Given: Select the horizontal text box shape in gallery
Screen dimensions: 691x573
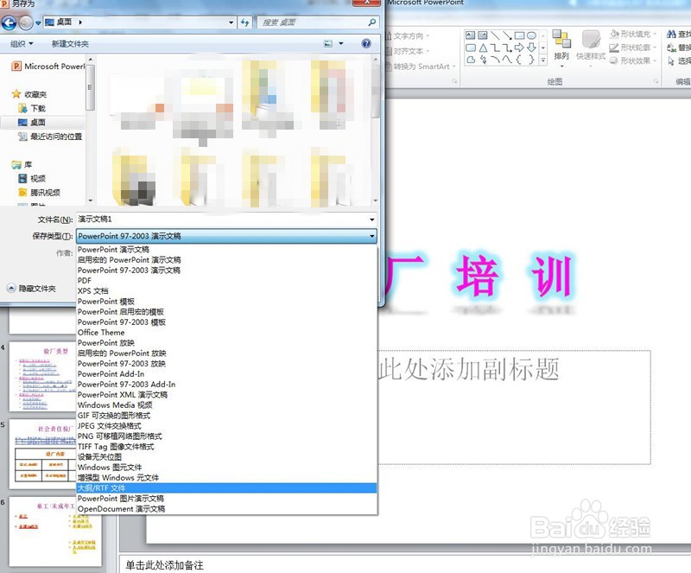Looking at the screenshot, I should (x=471, y=35).
